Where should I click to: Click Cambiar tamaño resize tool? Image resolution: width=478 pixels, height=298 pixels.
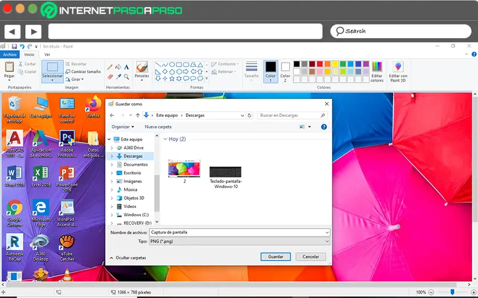click(83, 72)
